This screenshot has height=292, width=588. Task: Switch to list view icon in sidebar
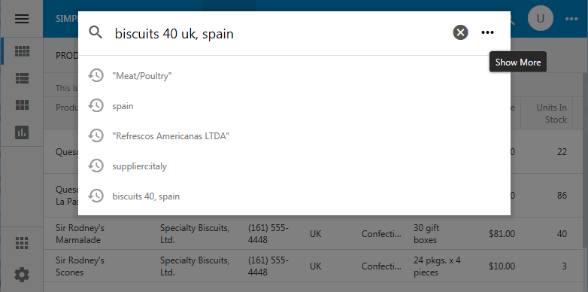click(x=22, y=78)
